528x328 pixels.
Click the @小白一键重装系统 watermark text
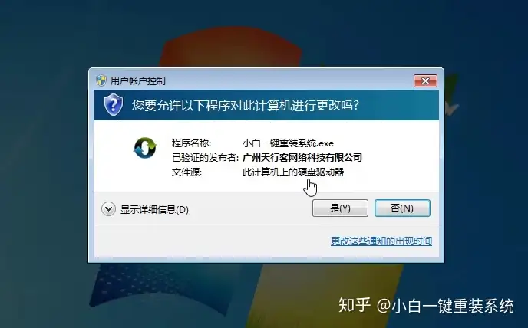click(445, 306)
